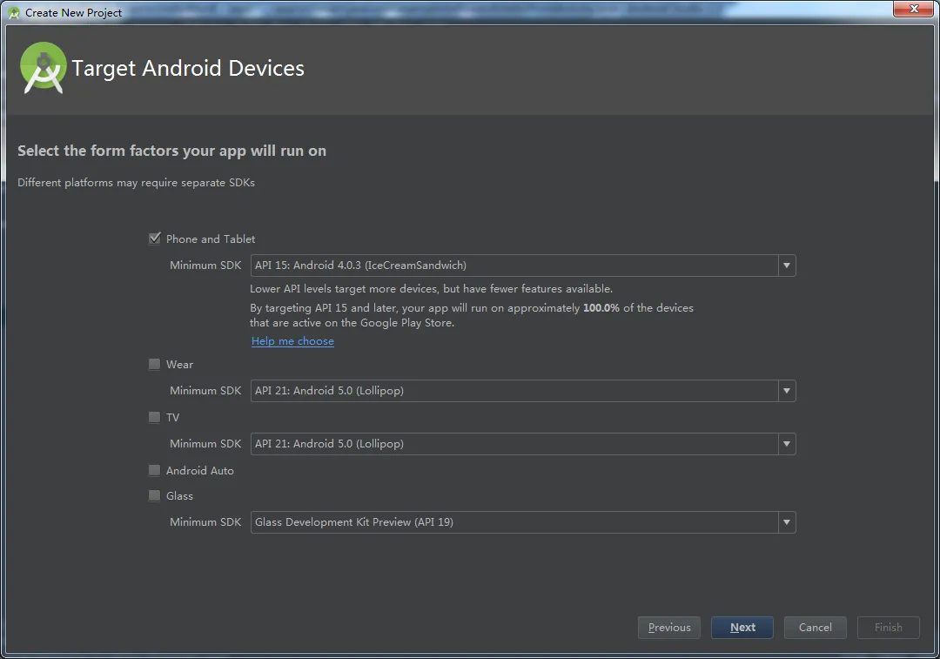Click the Target Android Devices heading
The image size is (940, 659).
coord(188,69)
